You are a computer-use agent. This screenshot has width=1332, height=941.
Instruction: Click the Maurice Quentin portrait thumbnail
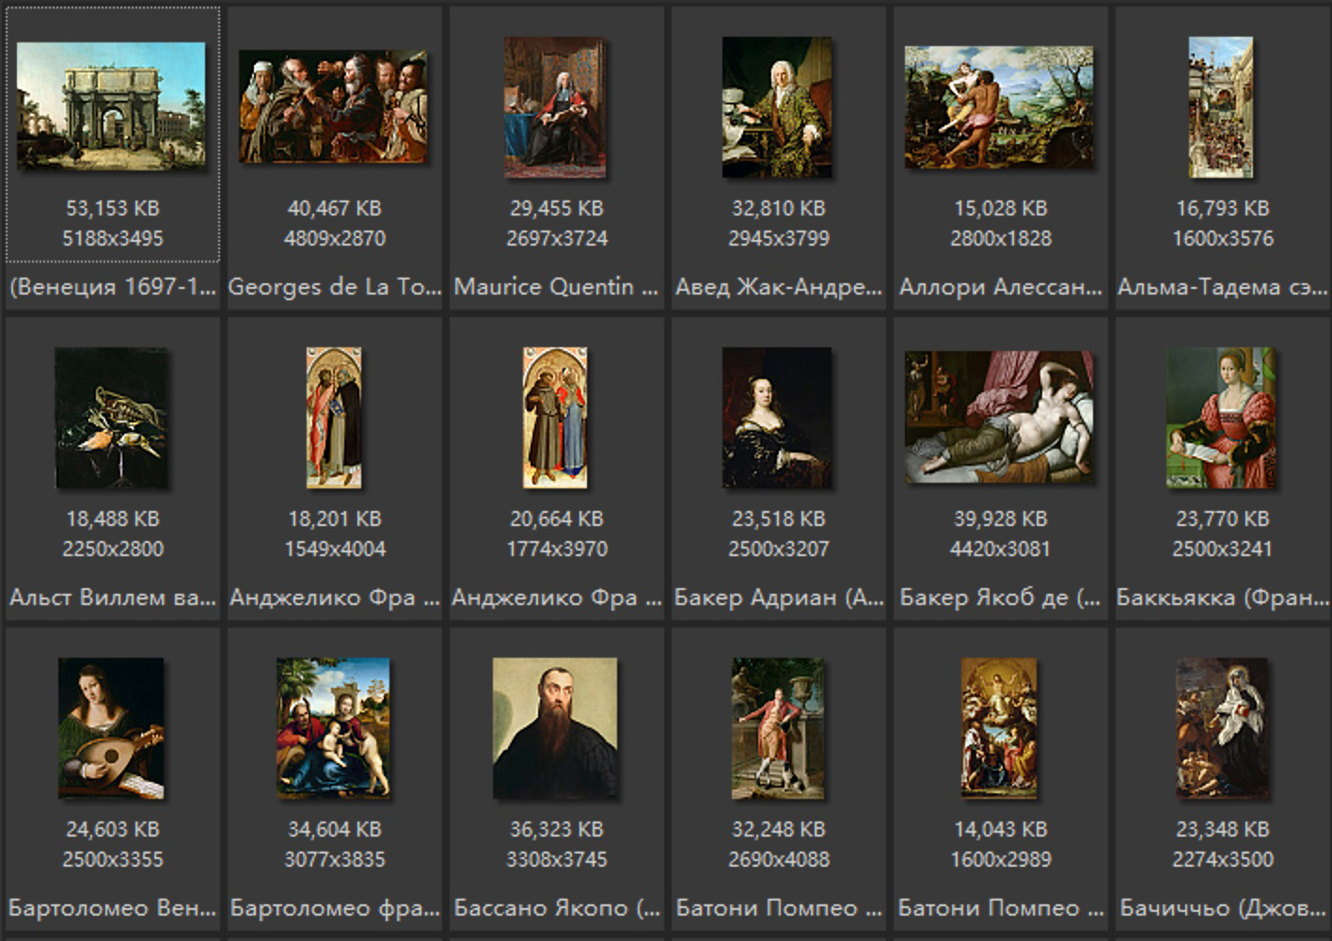tap(555, 107)
